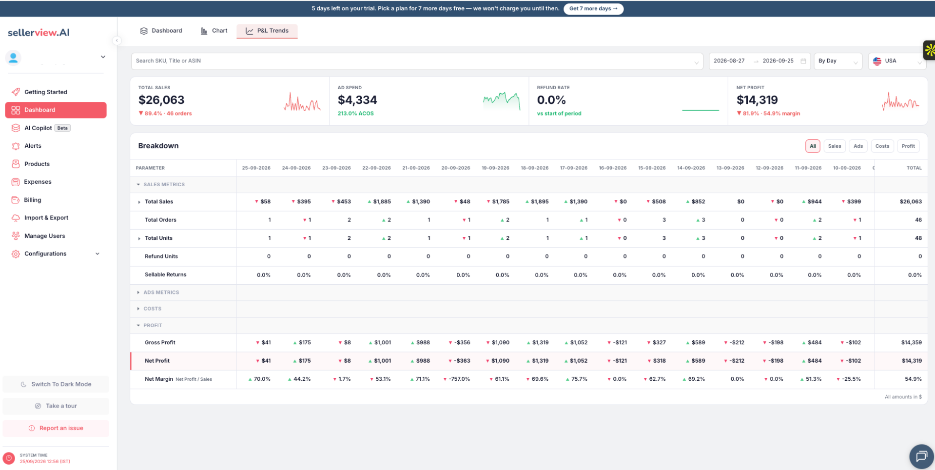
Task: Click the user avatar icon
Action: pos(13,58)
